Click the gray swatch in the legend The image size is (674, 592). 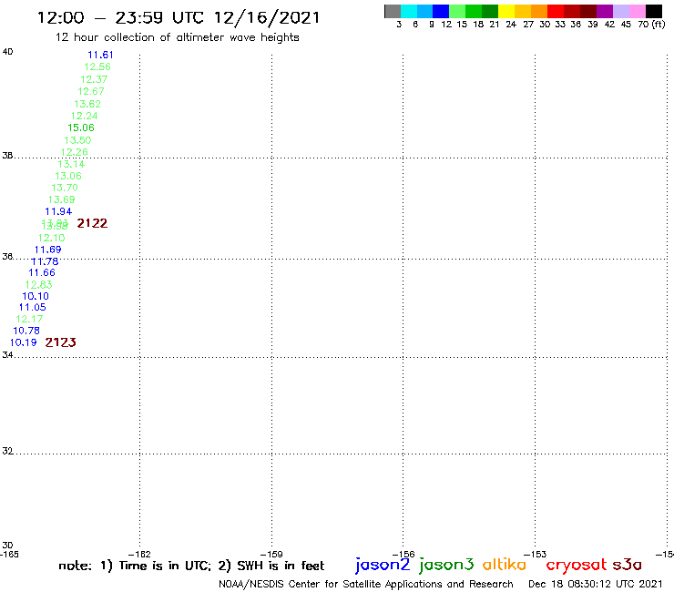(x=393, y=11)
